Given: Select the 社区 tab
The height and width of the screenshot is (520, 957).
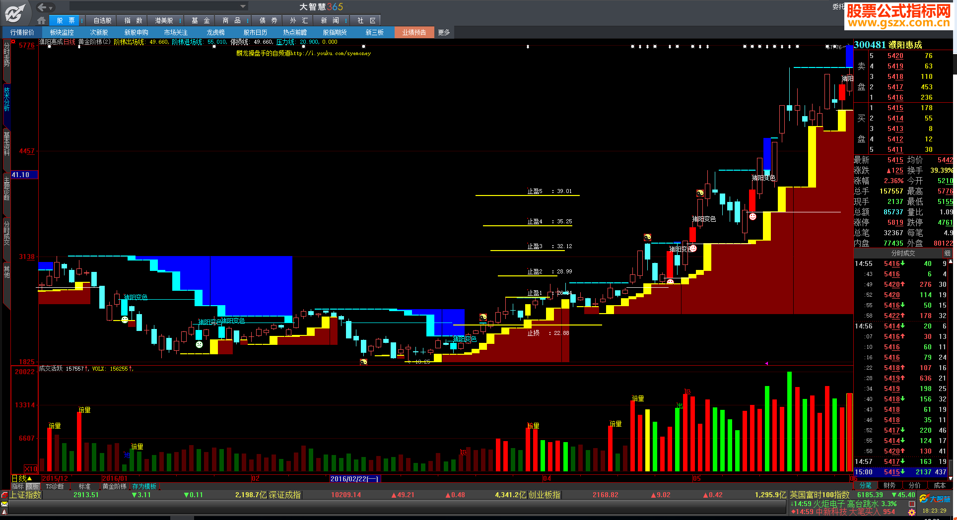Looking at the screenshot, I should 366,20.
